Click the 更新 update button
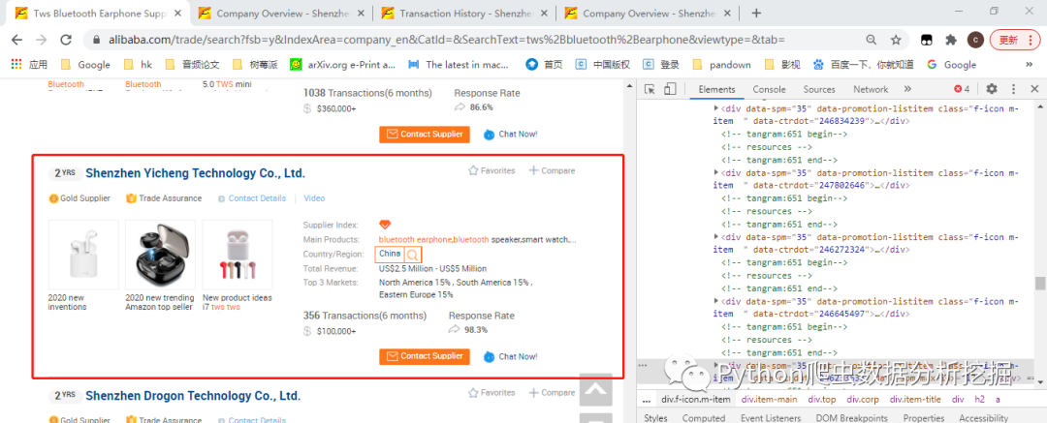The image size is (1047, 423). [x=1014, y=40]
